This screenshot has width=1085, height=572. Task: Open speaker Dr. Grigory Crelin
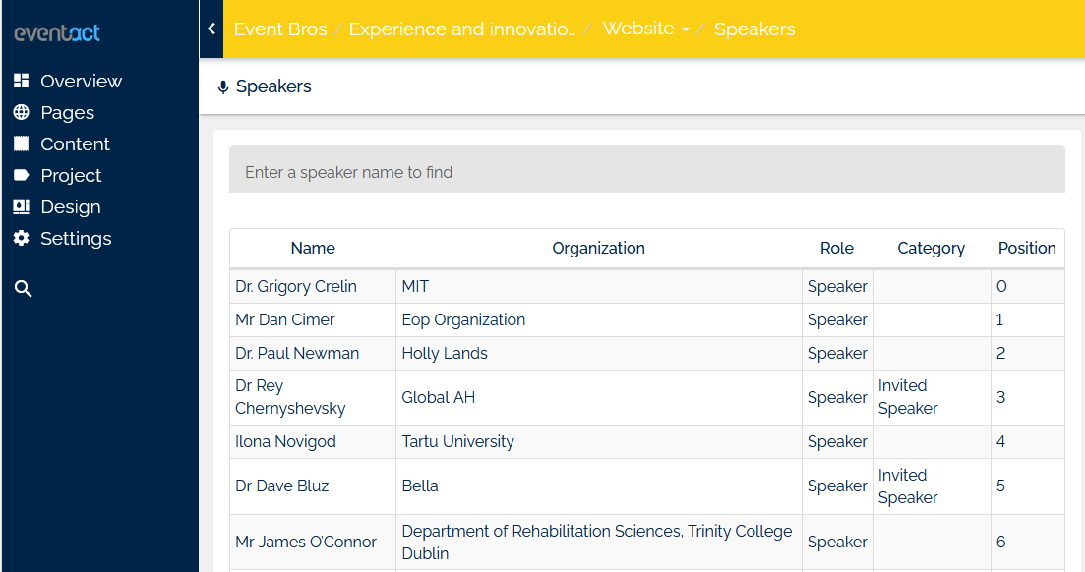296,286
